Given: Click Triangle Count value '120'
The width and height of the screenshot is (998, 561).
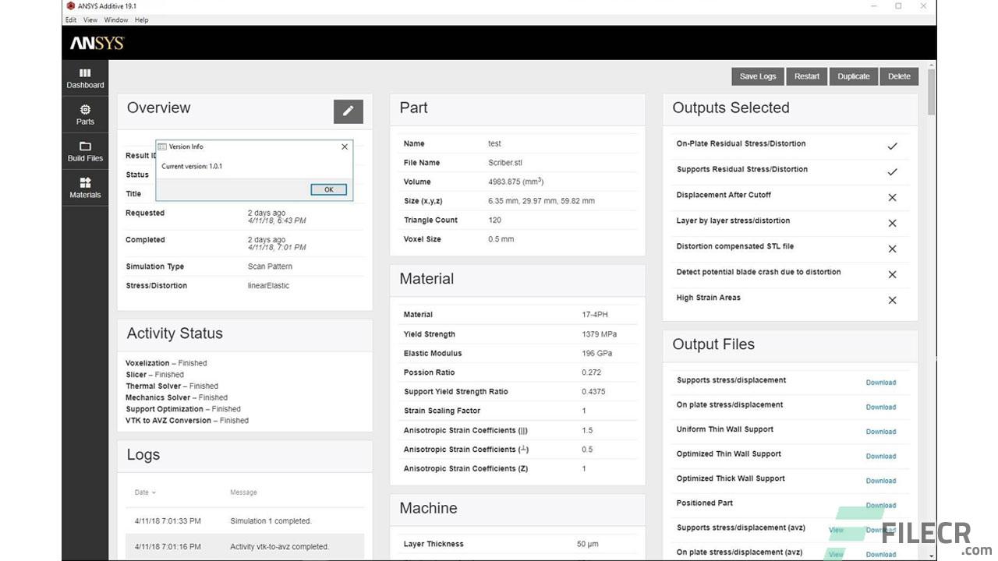Looking at the screenshot, I should tap(494, 220).
